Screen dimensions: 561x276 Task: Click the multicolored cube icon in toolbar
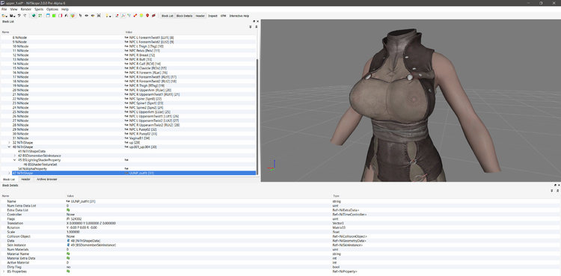tap(73, 16)
